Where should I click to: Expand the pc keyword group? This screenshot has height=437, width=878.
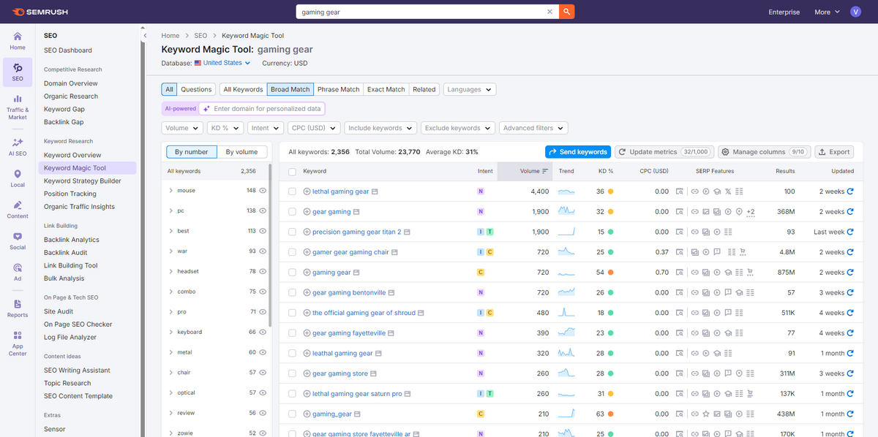coord(170,210)
